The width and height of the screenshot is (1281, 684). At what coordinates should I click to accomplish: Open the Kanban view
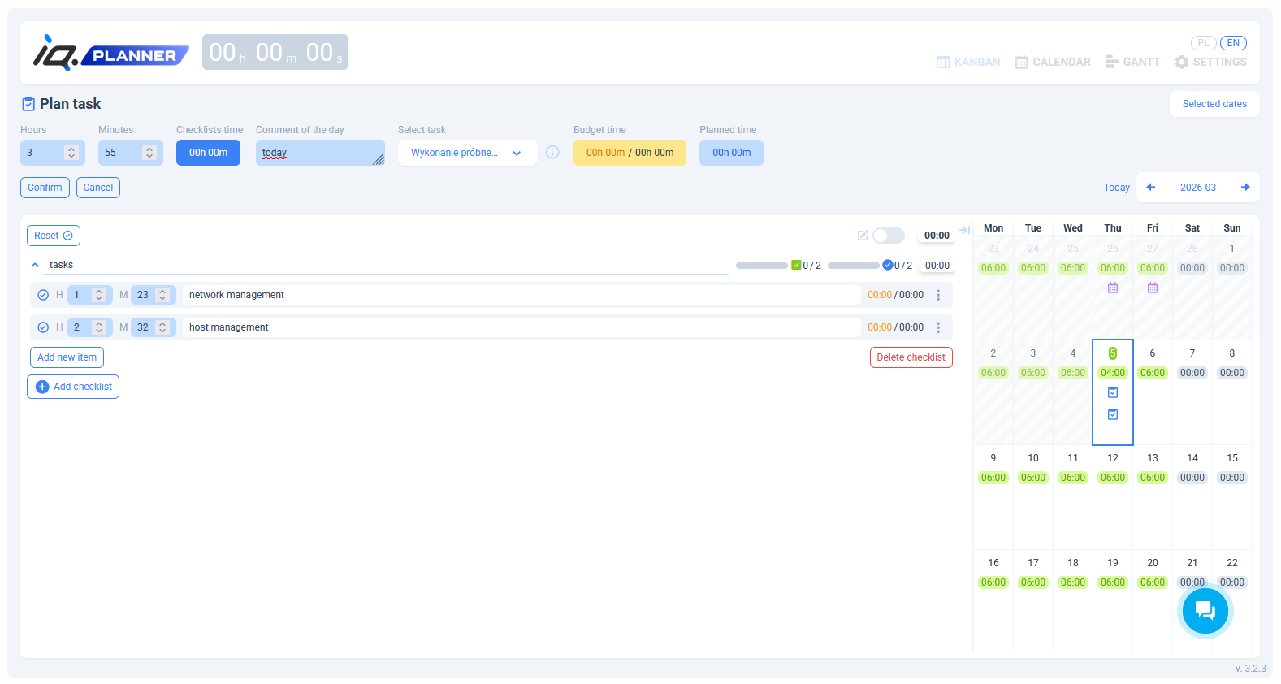point(968,62)
